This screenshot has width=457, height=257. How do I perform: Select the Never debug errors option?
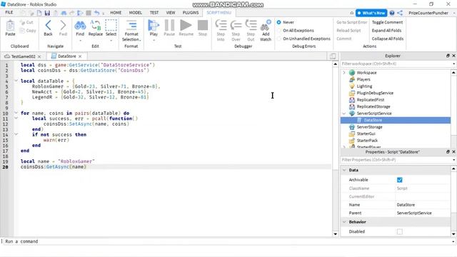click(x=279, y=22)
